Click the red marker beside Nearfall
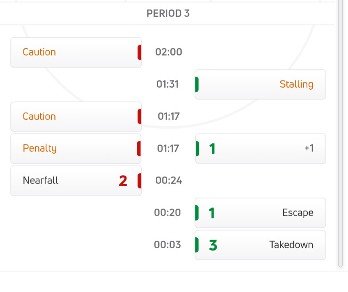The image size is (348, 292). coord(139,181)
